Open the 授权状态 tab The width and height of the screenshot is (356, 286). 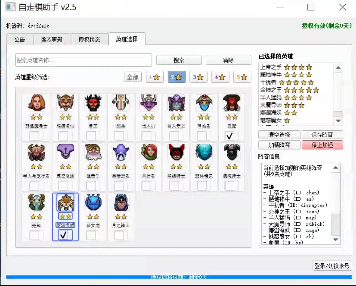[89, 40]
